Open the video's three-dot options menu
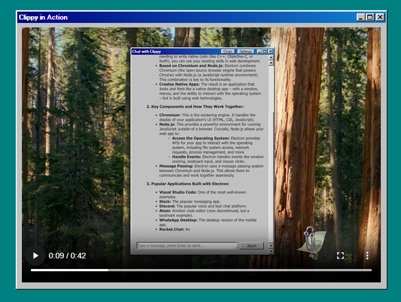 pos(367,256)
